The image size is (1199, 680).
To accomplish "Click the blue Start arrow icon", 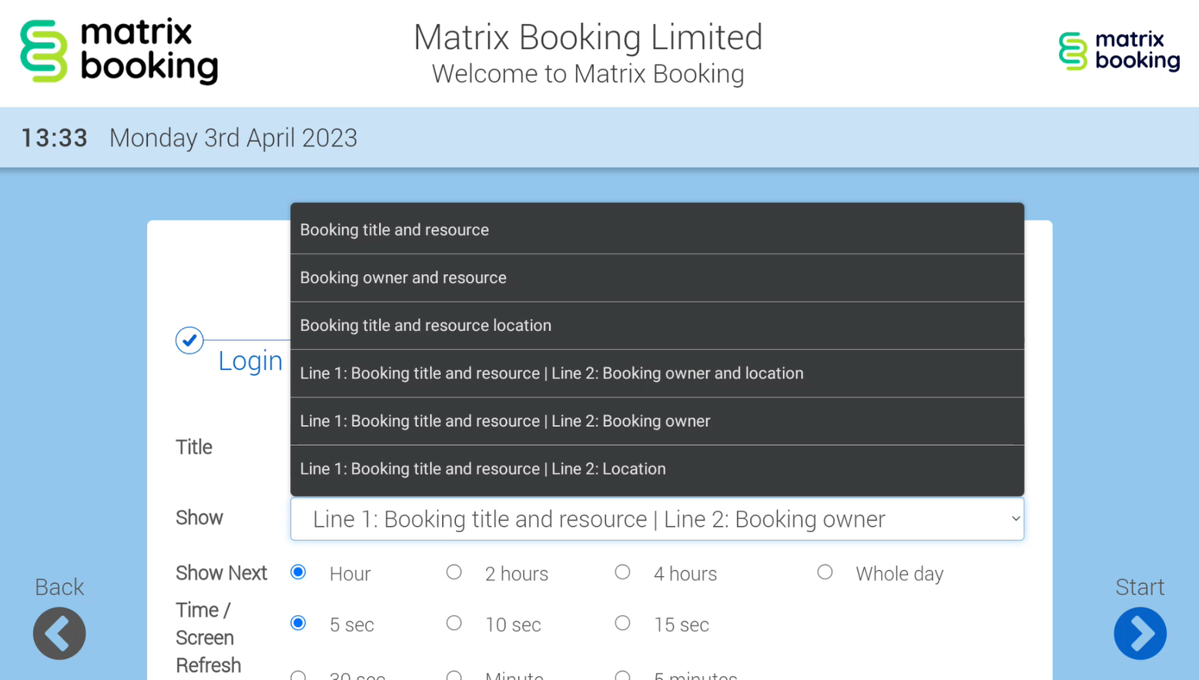I will pyautogui.click(x=1140, y=633).
